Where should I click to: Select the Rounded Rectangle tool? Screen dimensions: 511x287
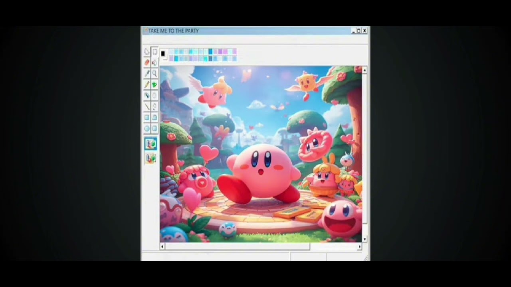(154, 128)
